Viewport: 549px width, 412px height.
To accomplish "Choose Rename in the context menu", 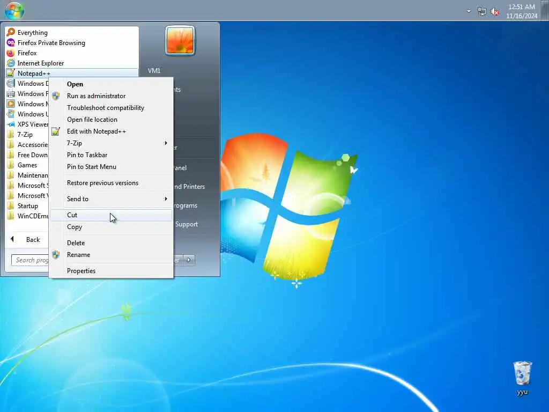I will [x=111, y=255].
